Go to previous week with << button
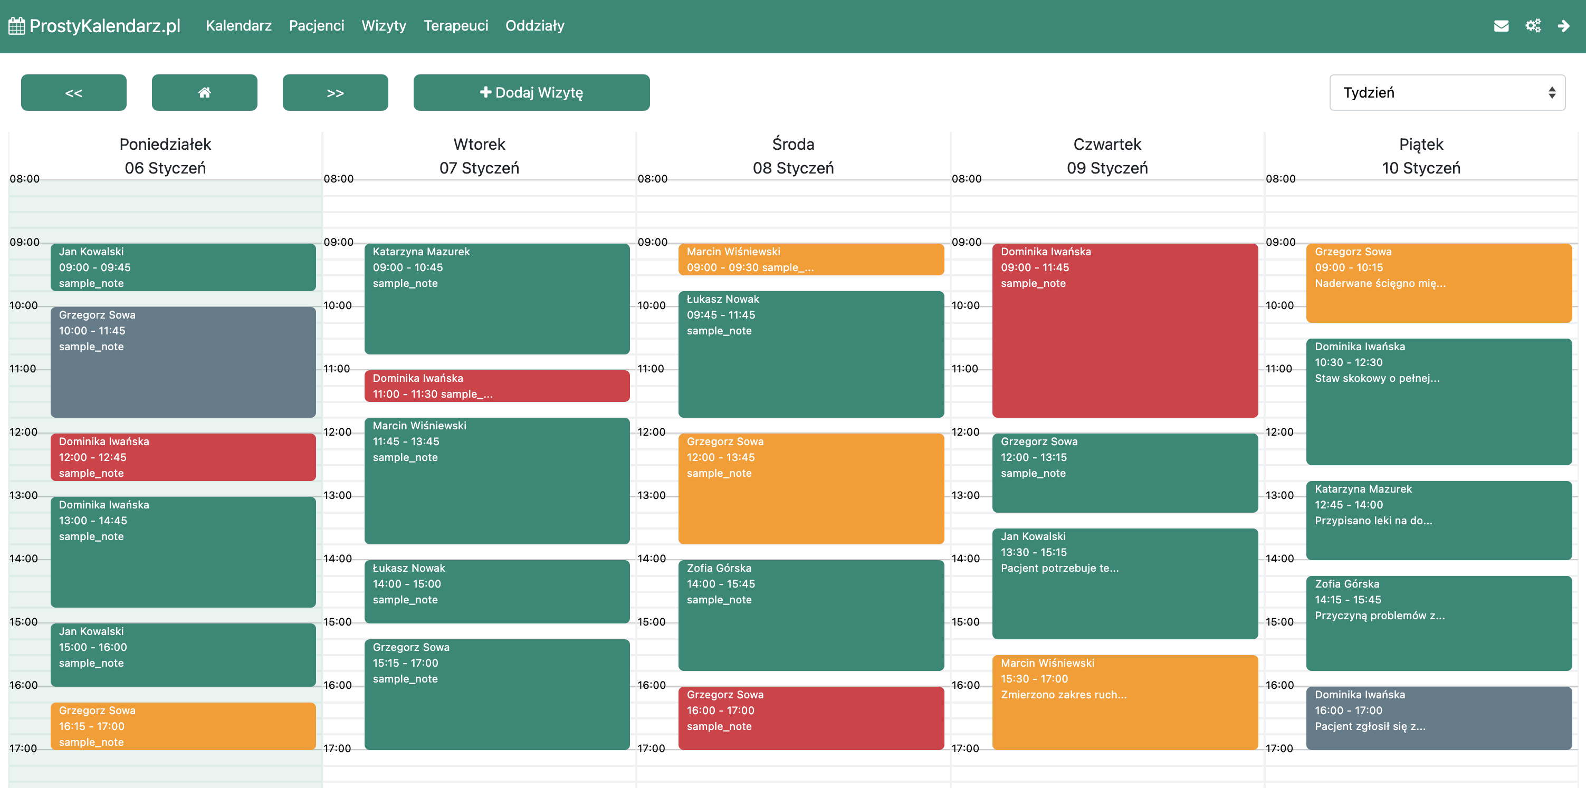Screen dimensions: 1586x788 click(x=73, y=92)
